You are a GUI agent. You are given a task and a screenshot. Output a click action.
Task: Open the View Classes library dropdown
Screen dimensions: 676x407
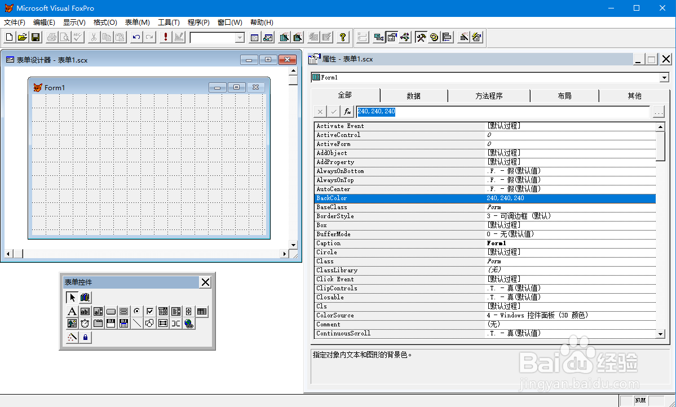85,297
